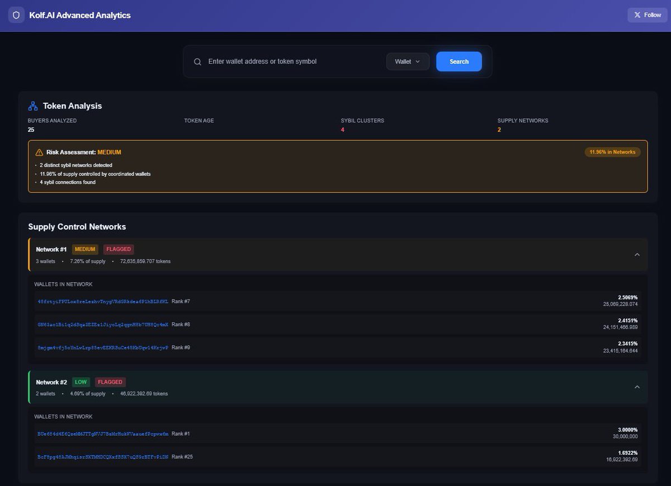Open wallet link starting with BcF8pg48
The image size is (671, 486).
pos(103,457)
